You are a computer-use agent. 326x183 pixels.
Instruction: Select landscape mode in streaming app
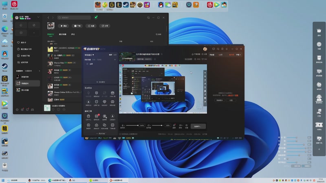[110, 55]
